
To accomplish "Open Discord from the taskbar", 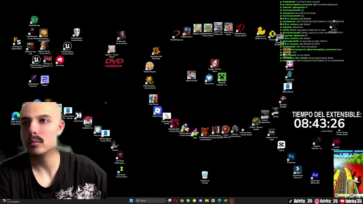I will click(x=201, y=201).
